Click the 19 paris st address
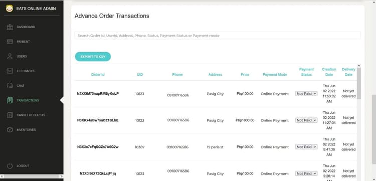Image resolution: width=376 pixels, height=181 pixels. pos(215,147)
